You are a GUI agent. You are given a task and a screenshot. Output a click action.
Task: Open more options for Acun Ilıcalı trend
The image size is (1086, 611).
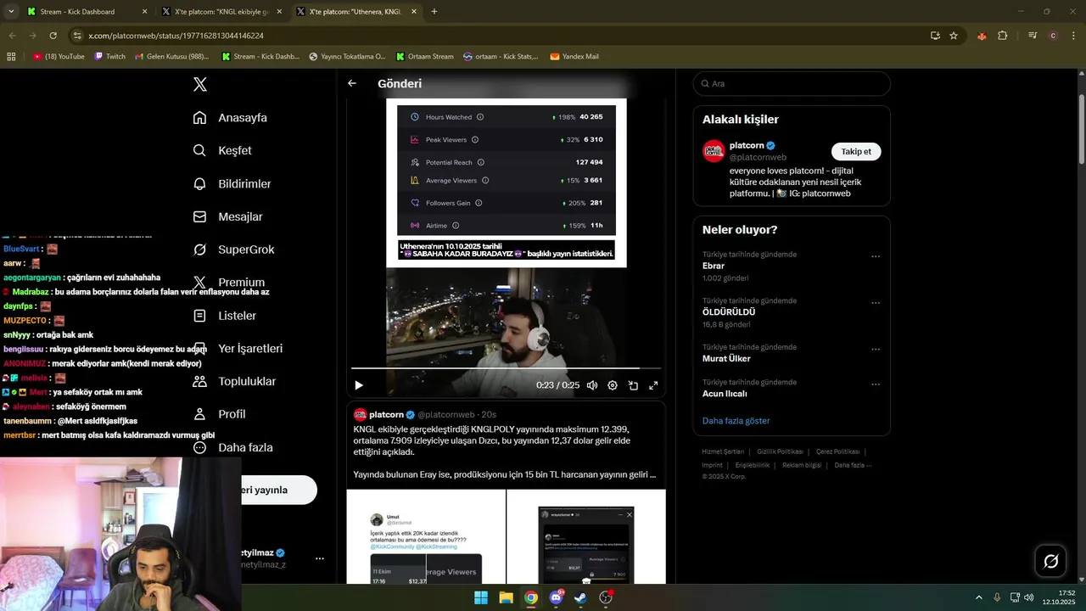[876, 384]
